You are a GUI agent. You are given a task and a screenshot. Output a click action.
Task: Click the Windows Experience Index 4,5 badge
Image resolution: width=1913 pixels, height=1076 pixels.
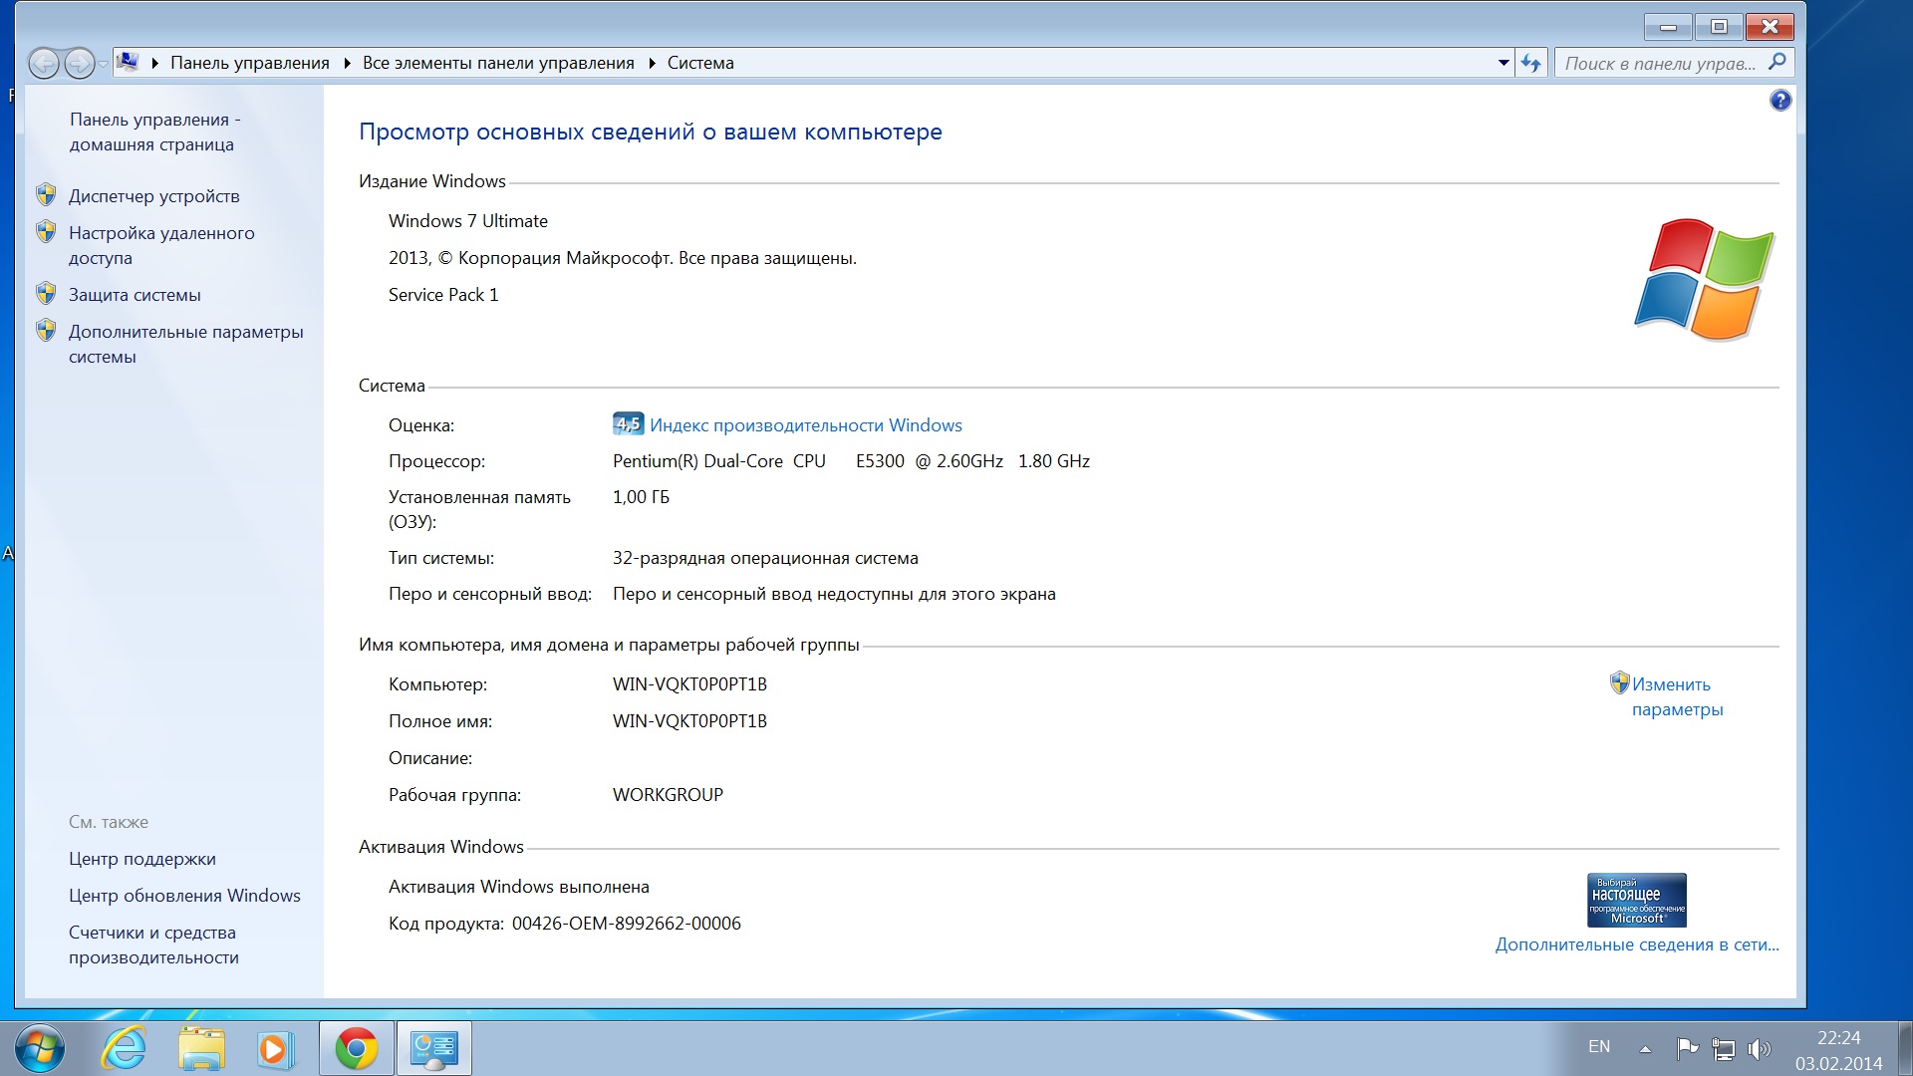point(628,424)
